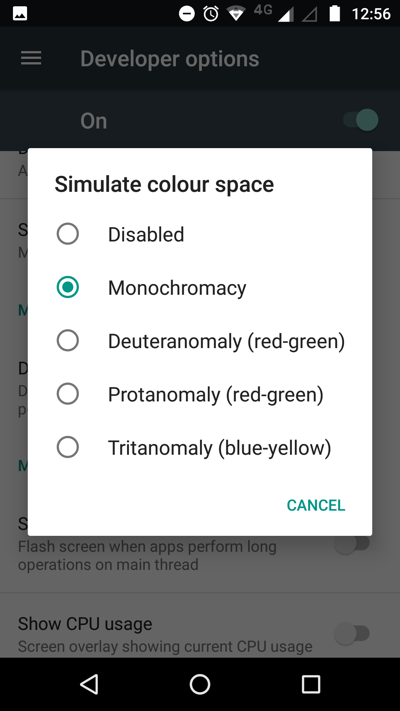Toggle the flash screen strict mode switch
Viewport: 400px width, 711px height.
pos(352,544)
